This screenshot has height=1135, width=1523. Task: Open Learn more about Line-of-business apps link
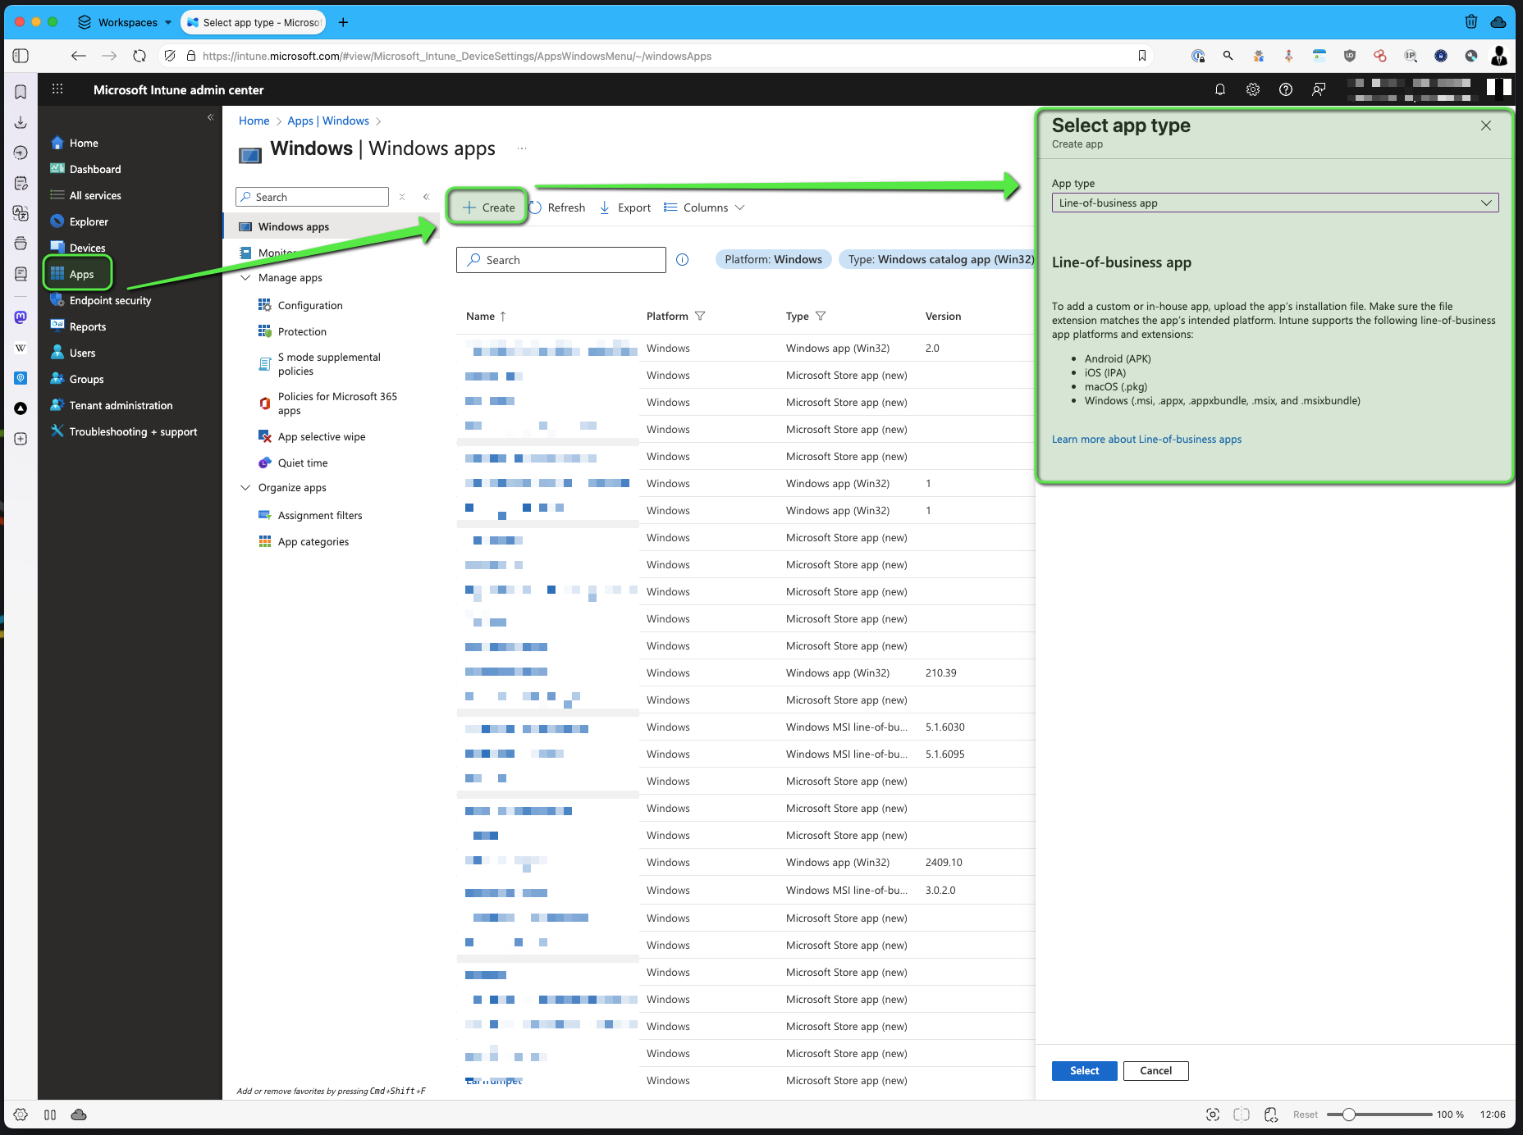[x=1146, y=440]
